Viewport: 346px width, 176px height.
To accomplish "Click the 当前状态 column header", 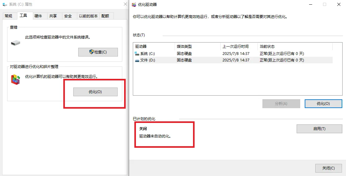I will 295,47.
